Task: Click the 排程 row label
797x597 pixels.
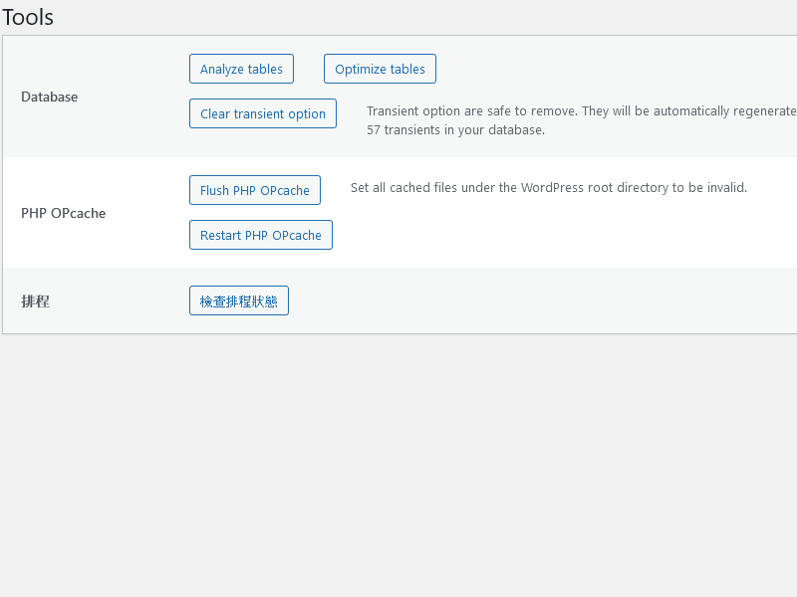Action: (35, 301)
